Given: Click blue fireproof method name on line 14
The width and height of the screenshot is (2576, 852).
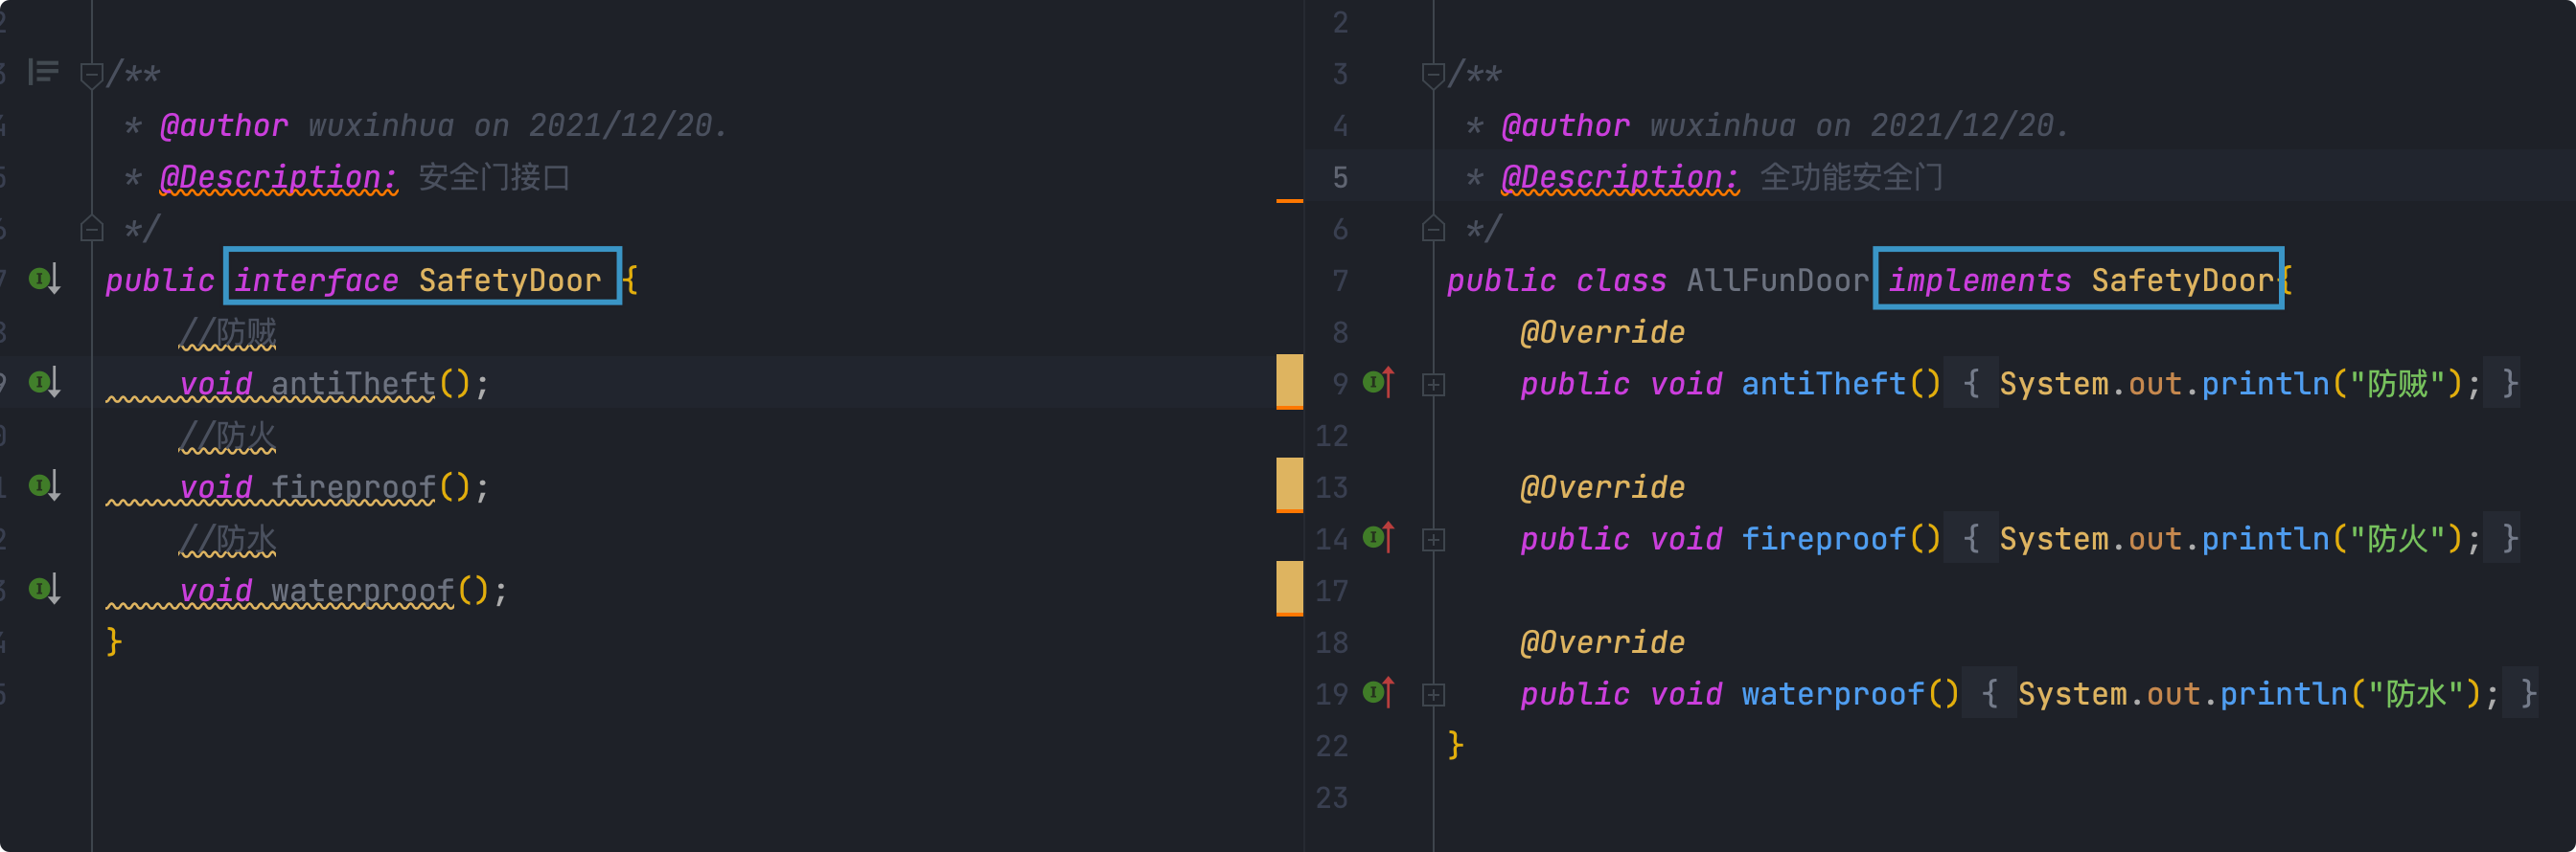Looking at the screenshot, I should [x=1824, y=539].
